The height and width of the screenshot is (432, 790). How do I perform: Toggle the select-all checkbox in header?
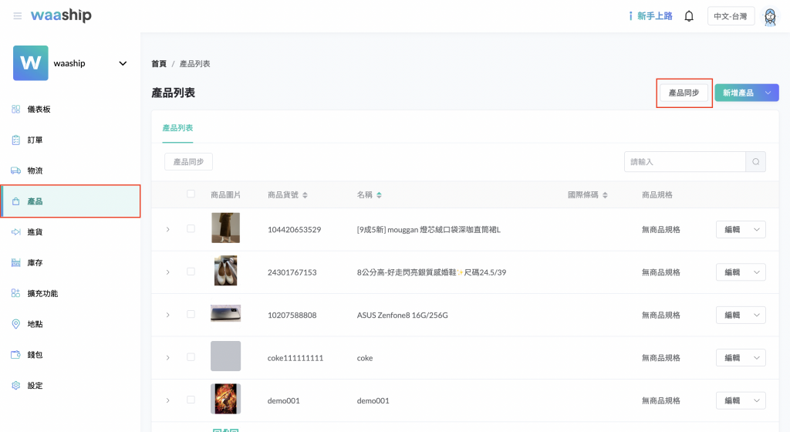pyautogui.click(x=191, y=194)
